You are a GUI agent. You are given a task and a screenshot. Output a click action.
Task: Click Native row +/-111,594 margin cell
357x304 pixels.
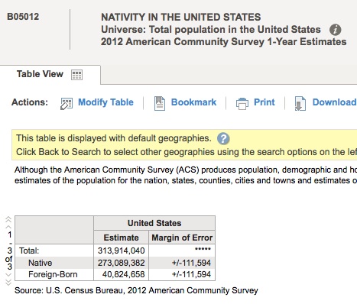182,263
